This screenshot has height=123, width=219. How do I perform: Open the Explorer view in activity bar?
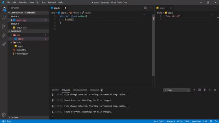(4, 9)
